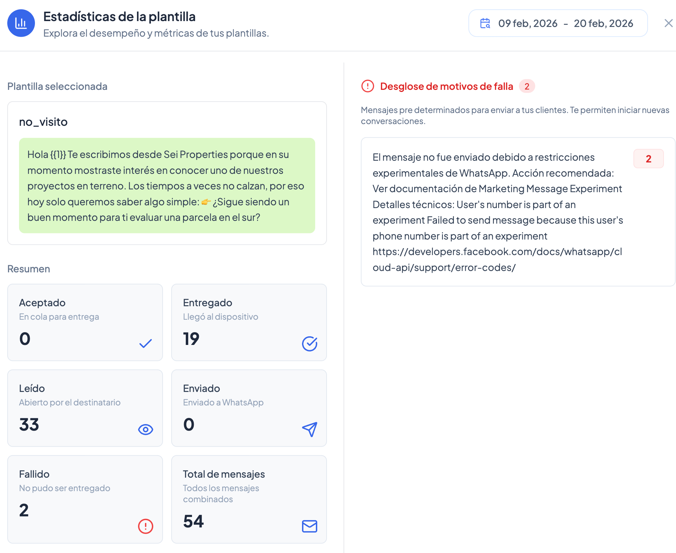Select the end date 20 feb, 2026
The width and height of the screenshot is (676, 553).
coord(604,23)
